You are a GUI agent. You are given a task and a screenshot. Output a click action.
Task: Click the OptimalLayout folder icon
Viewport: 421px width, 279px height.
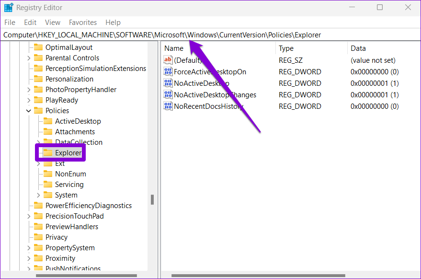pyautogui.click(x=38, y=47)
